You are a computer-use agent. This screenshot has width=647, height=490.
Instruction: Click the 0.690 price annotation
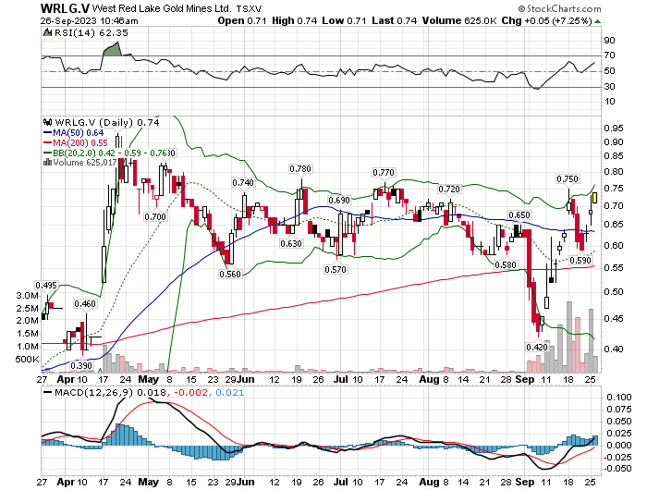[x=339, y=201]
